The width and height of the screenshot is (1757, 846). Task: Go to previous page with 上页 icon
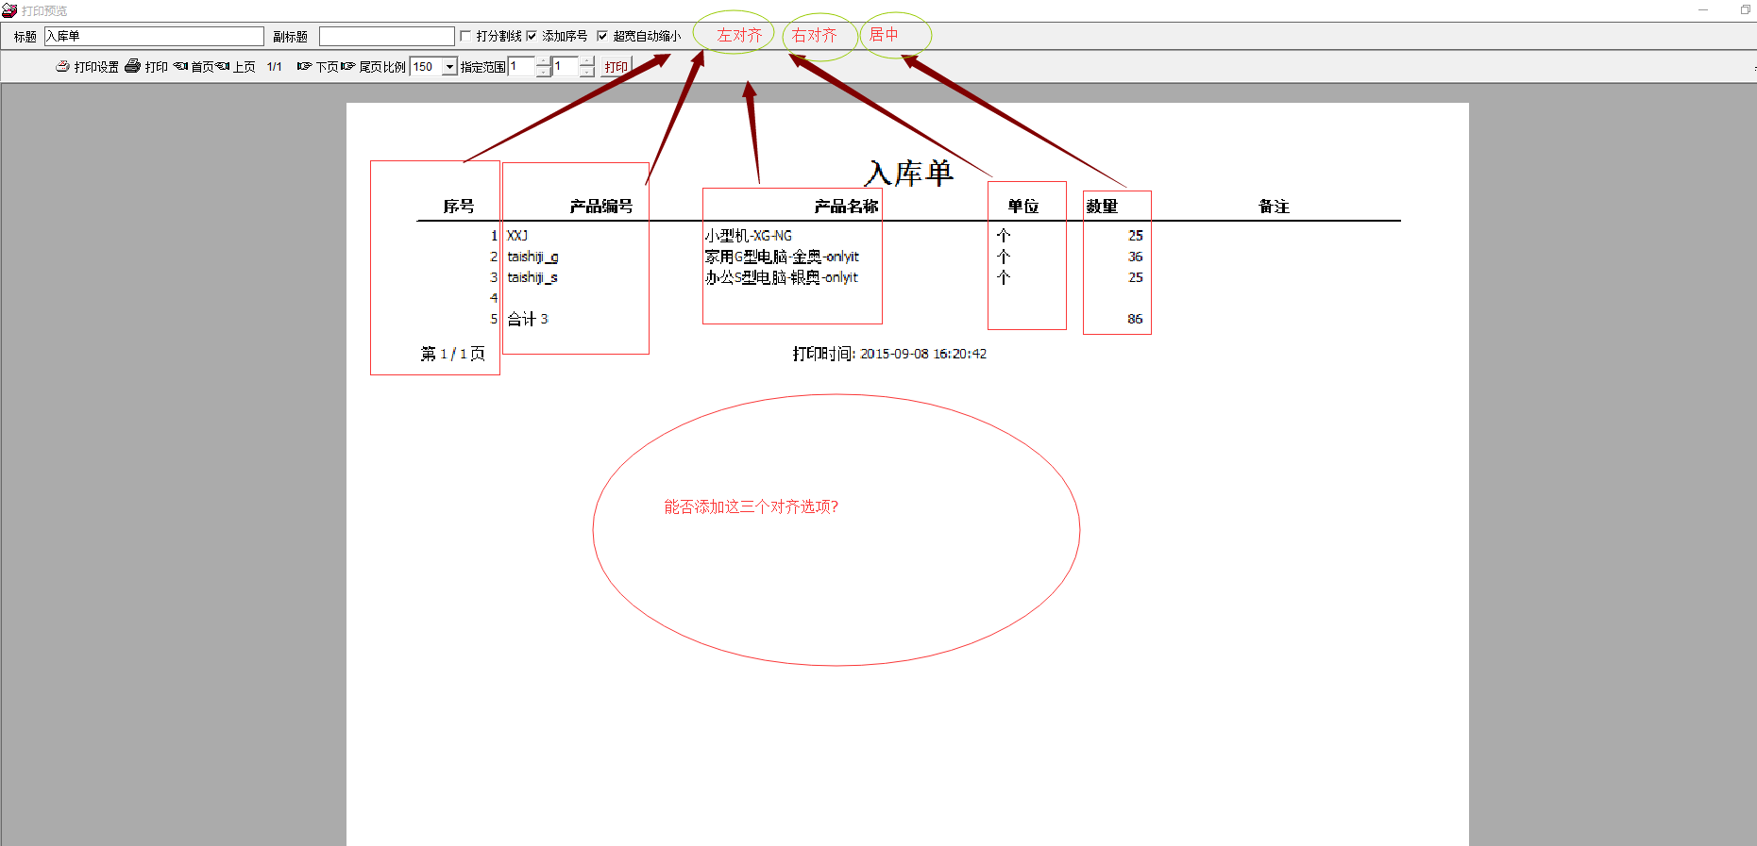pos(223,66)
